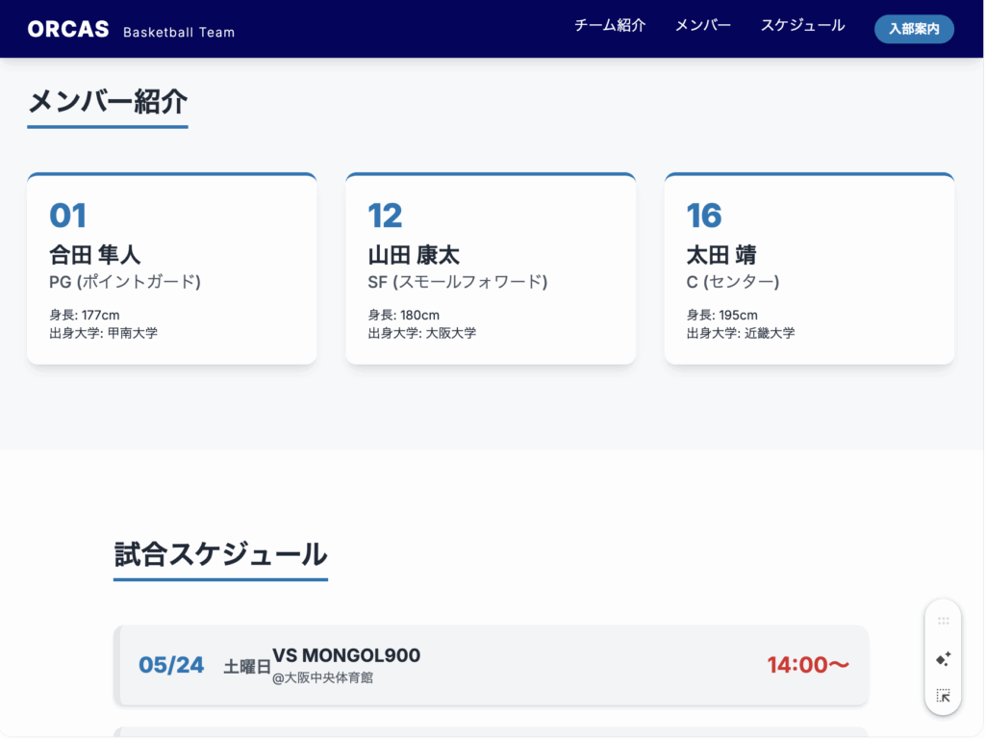This screenshot has height=739, width=985.
Task: Click the ORCAS logo in the header
Action: pos(68,30)
